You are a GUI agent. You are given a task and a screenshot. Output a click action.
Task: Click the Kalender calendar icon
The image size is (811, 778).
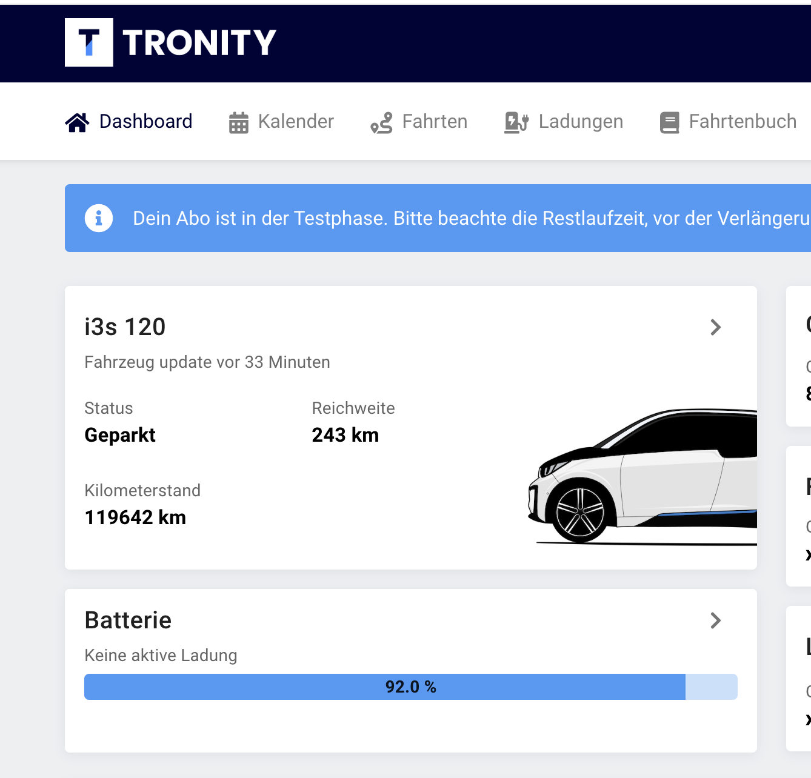[x=238, y=122]
